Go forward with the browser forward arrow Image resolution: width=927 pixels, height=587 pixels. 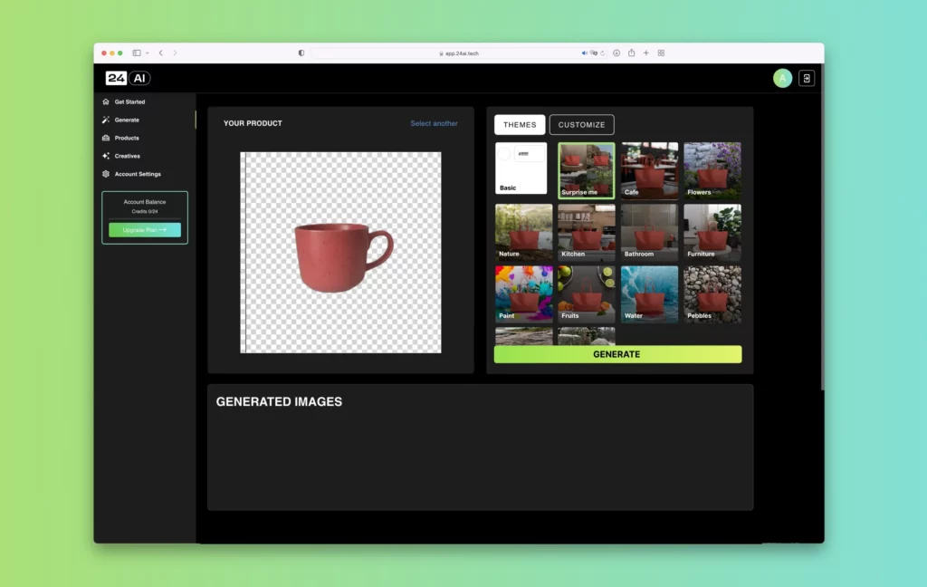[175, 53]
